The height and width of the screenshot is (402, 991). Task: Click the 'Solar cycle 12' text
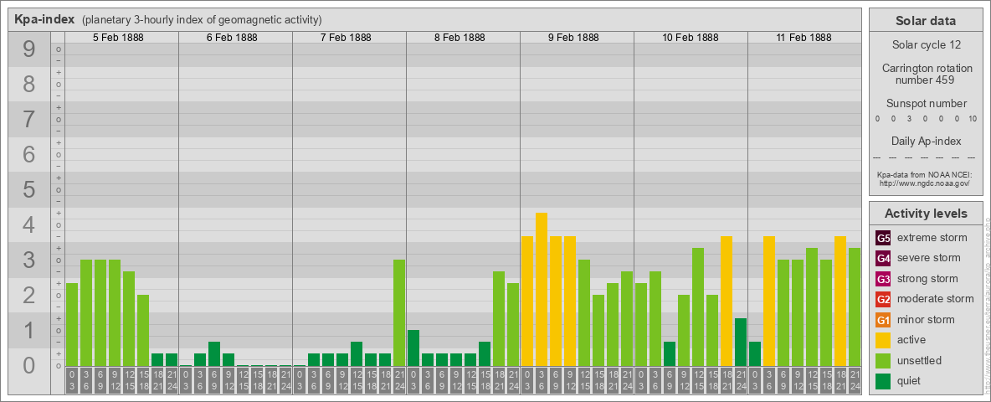tap(926, 45)
